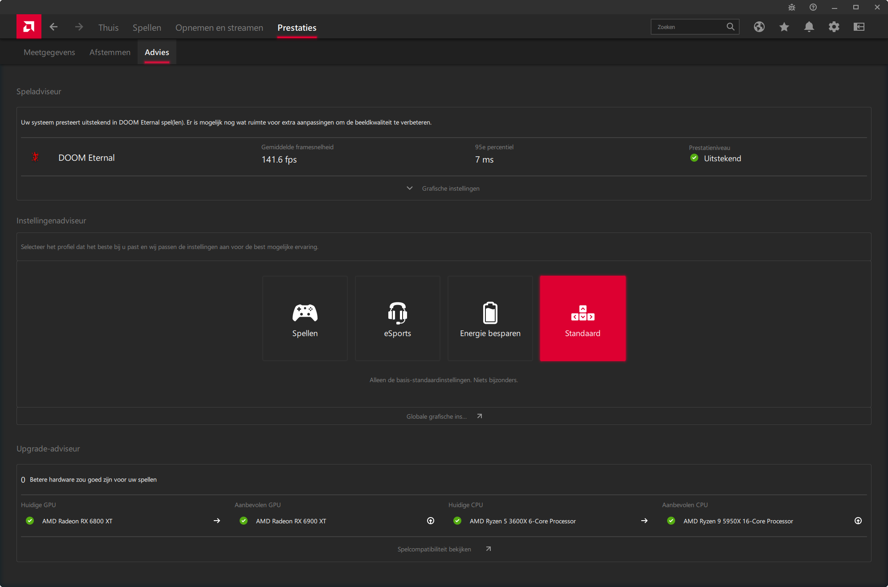The image size is (888, 587).
Task: Click AMD Radeon RX 6900 XT text
Action: 291,521
